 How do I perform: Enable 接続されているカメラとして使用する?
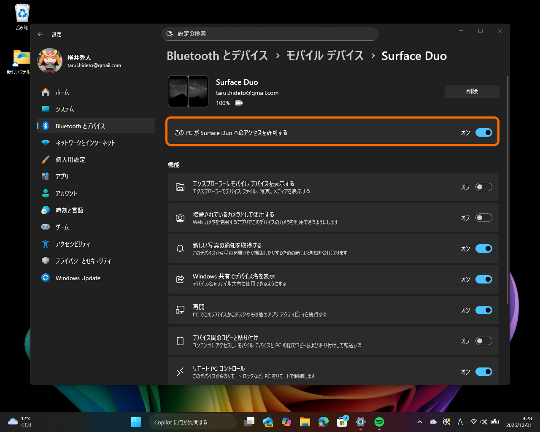pyautogui.click(x=484, y=218)
